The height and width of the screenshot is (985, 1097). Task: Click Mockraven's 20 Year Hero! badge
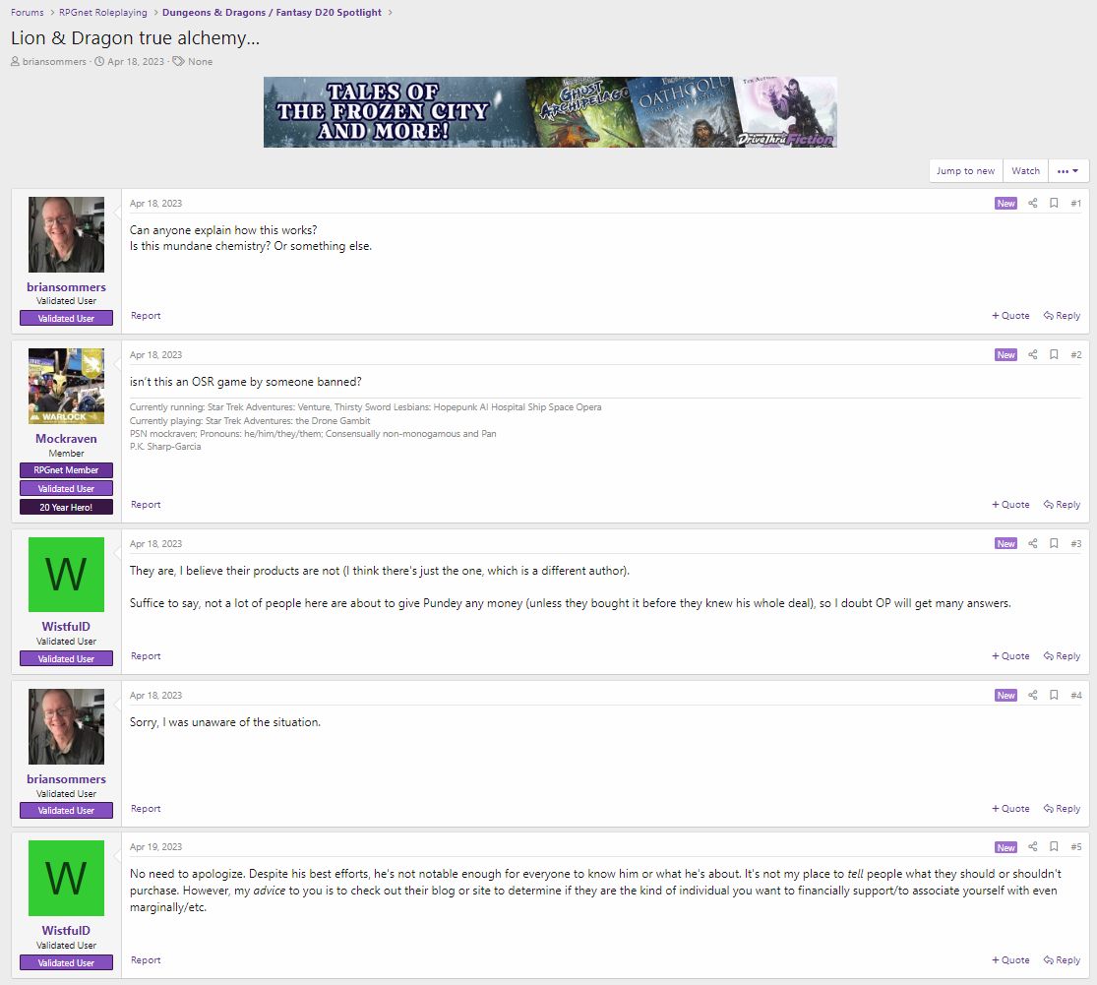click(x=67, y=507)
